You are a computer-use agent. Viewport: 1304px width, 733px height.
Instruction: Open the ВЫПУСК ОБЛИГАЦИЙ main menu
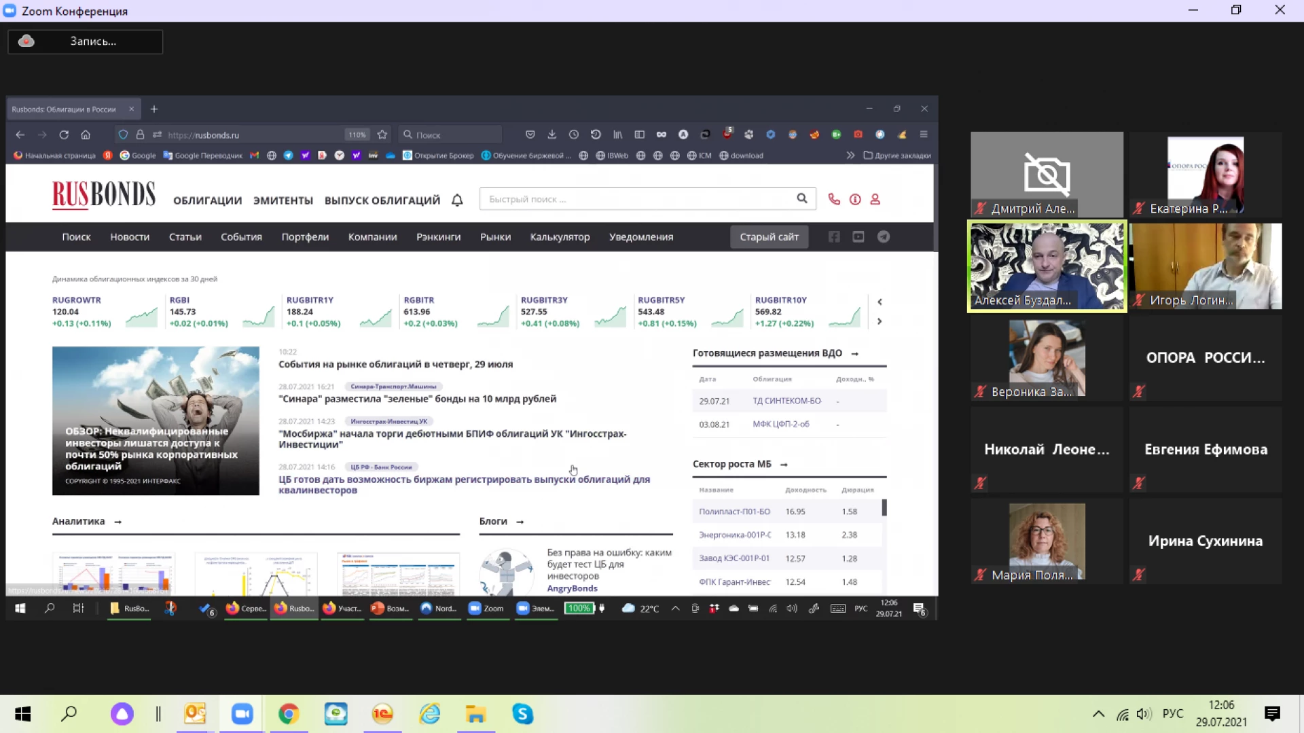[x=382, y=200]
